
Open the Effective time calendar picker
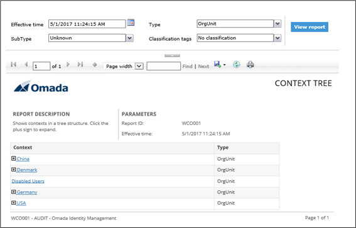(x=131, y=23)
